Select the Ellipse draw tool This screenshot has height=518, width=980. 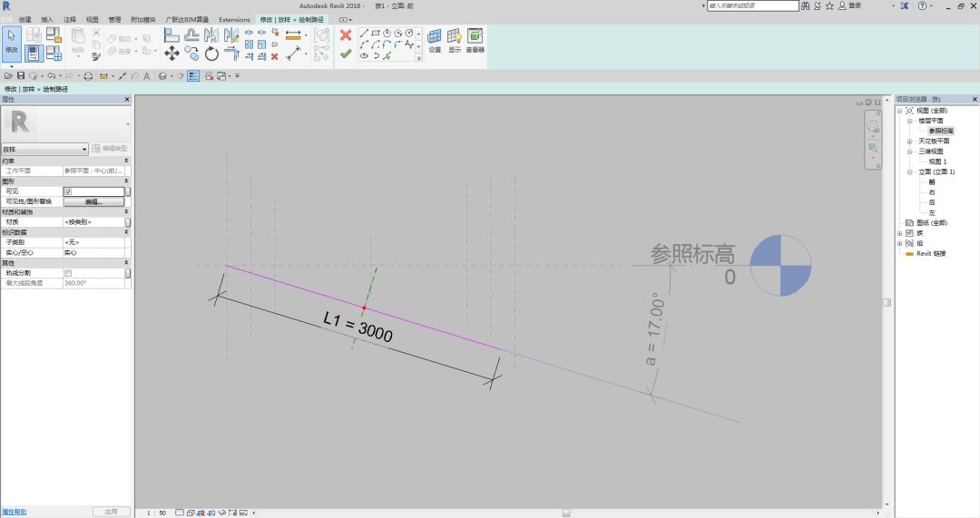coord(365,55)
